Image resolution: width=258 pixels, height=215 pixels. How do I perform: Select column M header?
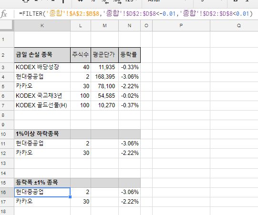pyautogui.click(x=104, y=25)
